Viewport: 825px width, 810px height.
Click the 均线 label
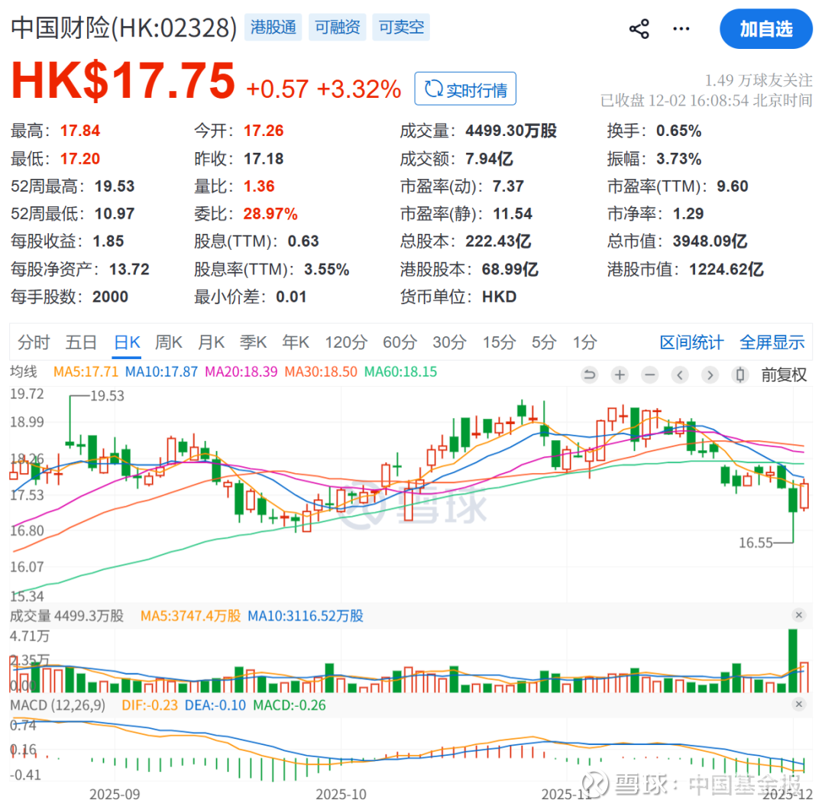point(24,371)
